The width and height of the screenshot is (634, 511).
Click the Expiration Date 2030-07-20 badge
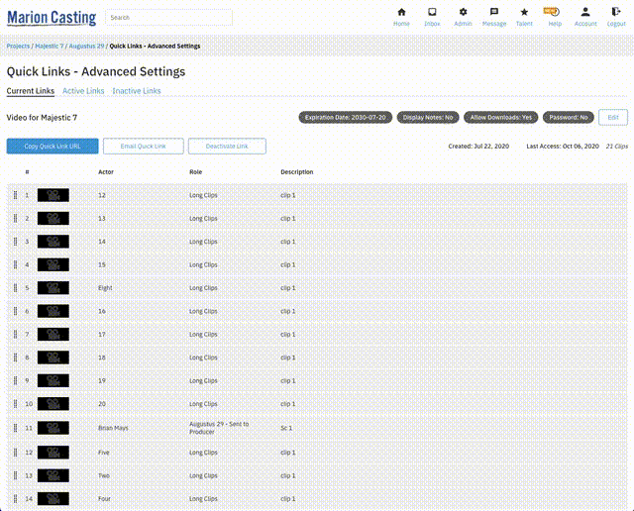tap(346, 117)
